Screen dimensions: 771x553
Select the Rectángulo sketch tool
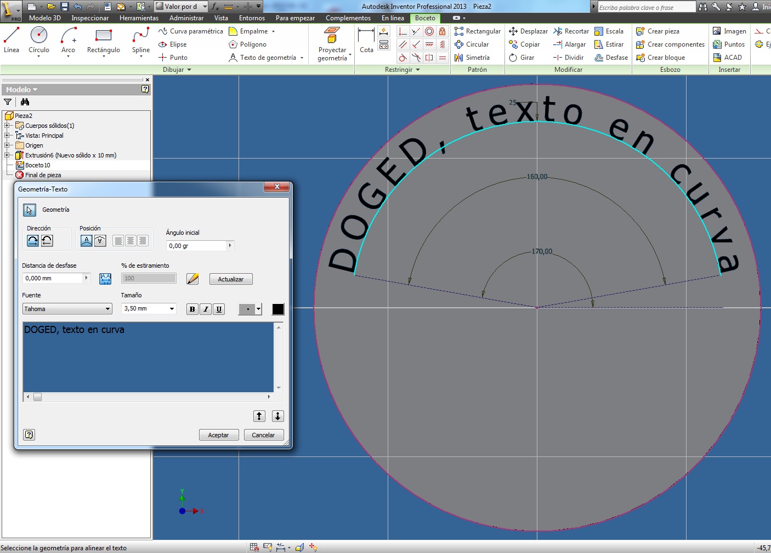(x=104, y=41)
